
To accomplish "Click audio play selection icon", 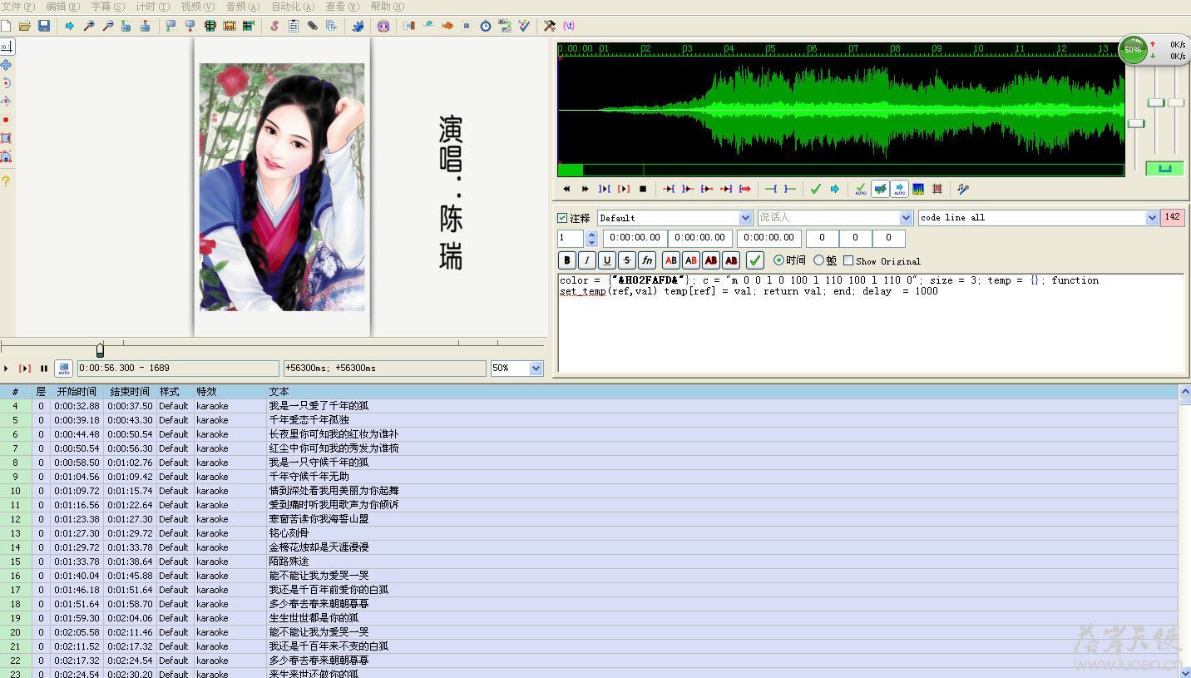I will 605,189.
